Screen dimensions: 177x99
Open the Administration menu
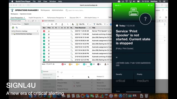(x=57, y=10)
